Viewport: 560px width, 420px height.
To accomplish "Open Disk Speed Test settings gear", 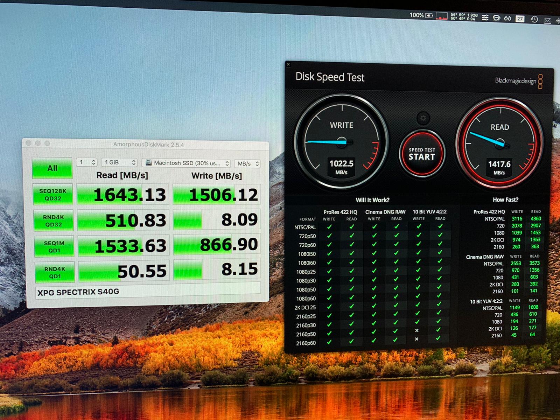I will click(x=423, y=119).
